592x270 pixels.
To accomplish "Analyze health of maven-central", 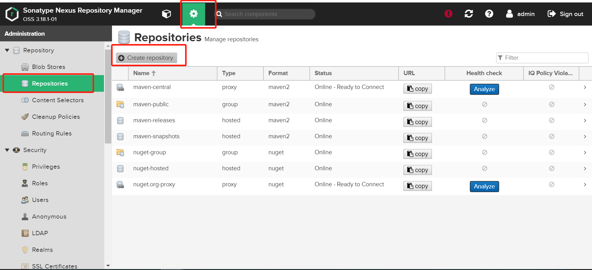I will point(484,89).
